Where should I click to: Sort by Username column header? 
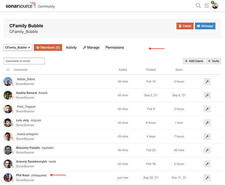[20, 70]
